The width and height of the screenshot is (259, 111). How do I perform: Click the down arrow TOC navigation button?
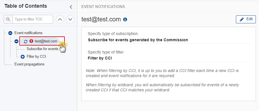point(70,19)
